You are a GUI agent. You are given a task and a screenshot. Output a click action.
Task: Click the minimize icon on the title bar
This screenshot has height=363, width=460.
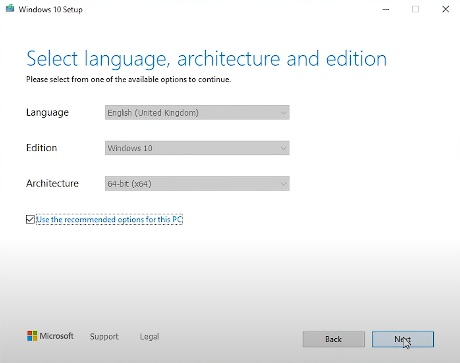385,9
